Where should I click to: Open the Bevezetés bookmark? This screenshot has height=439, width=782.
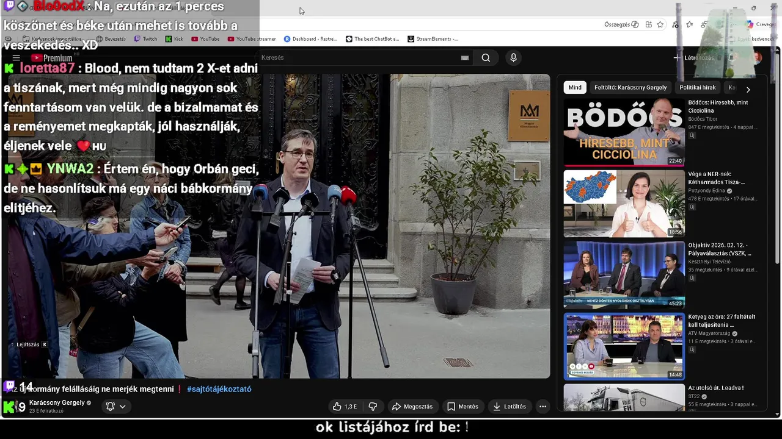(x=111, y=39)
